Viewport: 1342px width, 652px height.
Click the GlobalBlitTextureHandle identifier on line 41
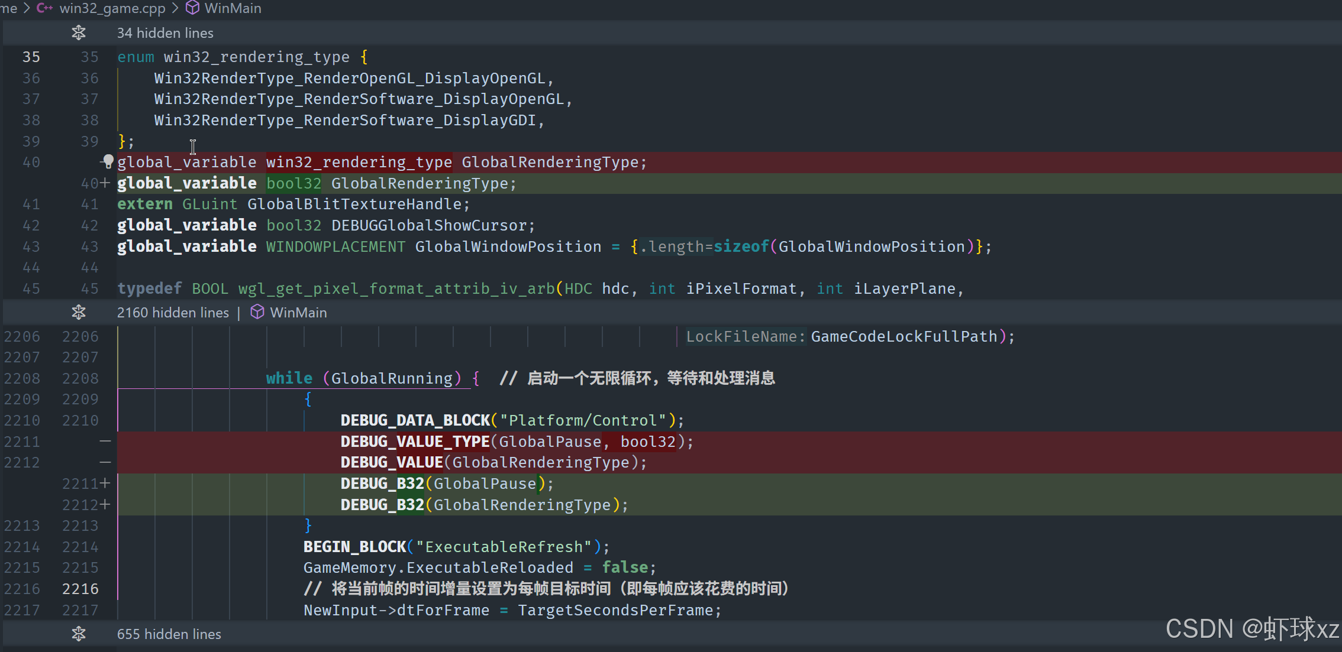[x=354, y=205]
